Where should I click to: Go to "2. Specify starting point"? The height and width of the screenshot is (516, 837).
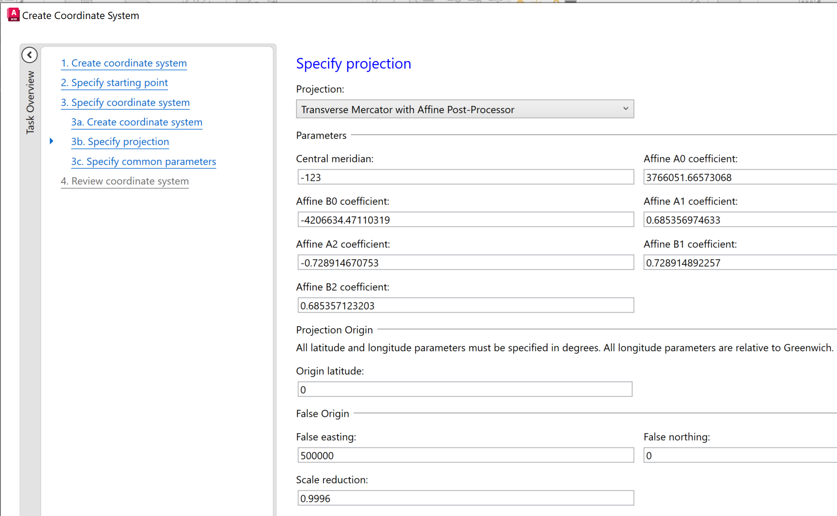point(114,83)
